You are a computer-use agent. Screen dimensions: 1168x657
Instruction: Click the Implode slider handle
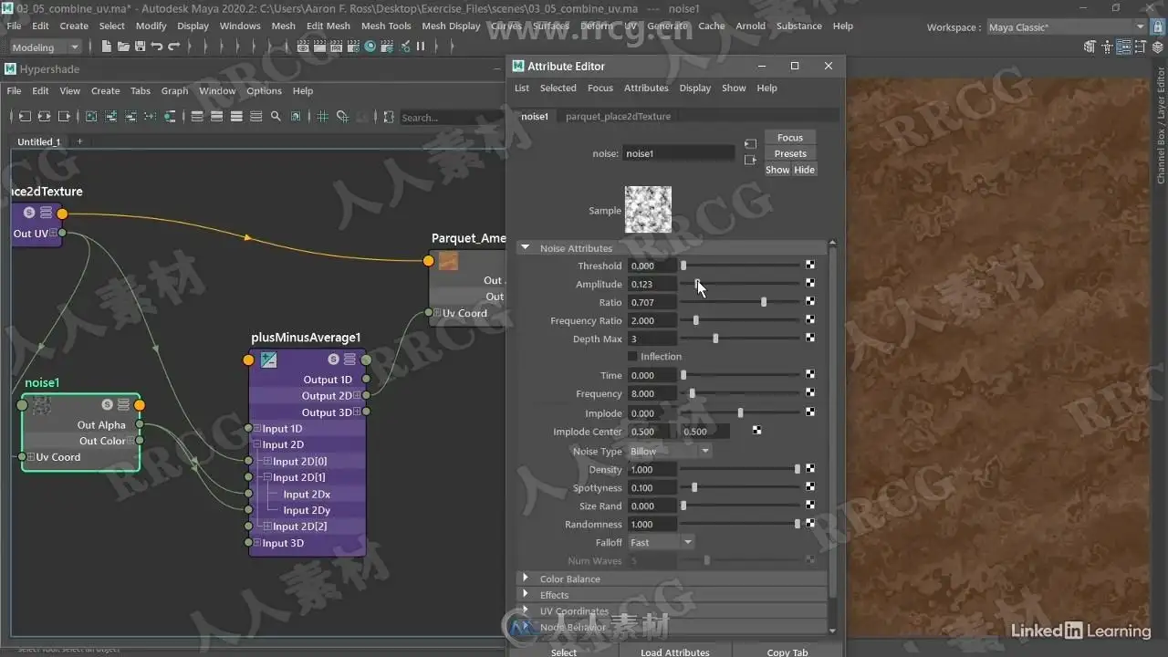coord(740,412)
